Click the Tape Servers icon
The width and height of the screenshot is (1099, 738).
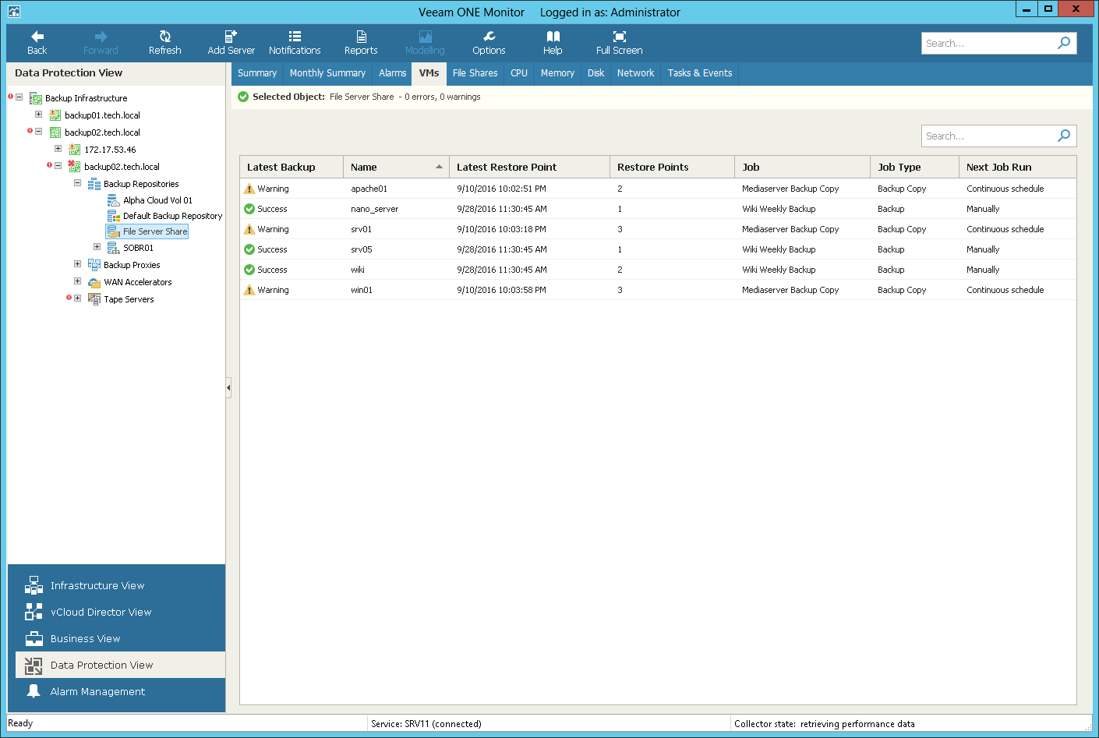click(94, 299)
